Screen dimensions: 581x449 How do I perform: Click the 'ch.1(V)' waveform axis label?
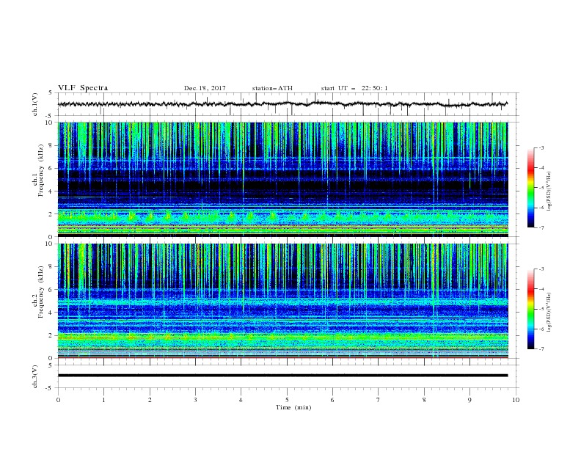point(35,104)
